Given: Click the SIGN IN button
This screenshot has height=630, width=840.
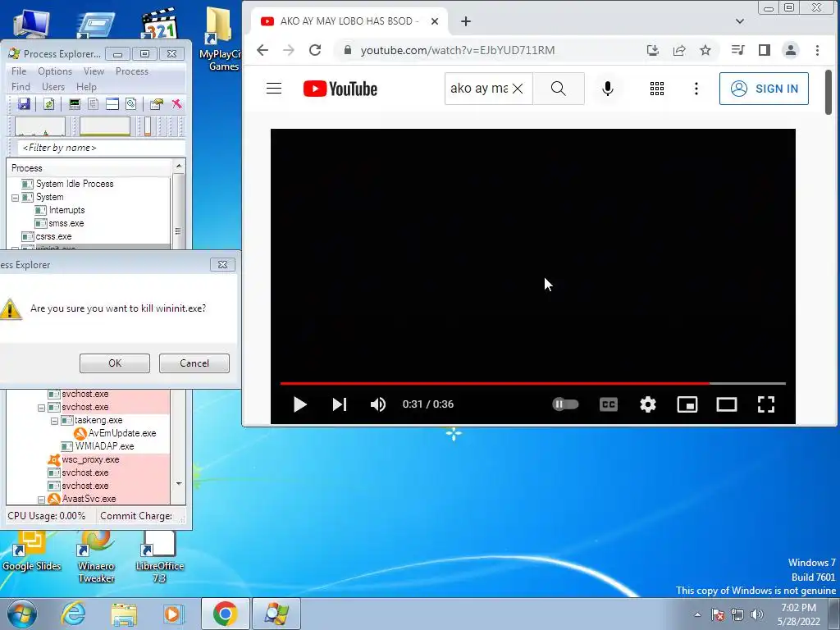Looking at the screenshot, I should (x=764, y=89).
